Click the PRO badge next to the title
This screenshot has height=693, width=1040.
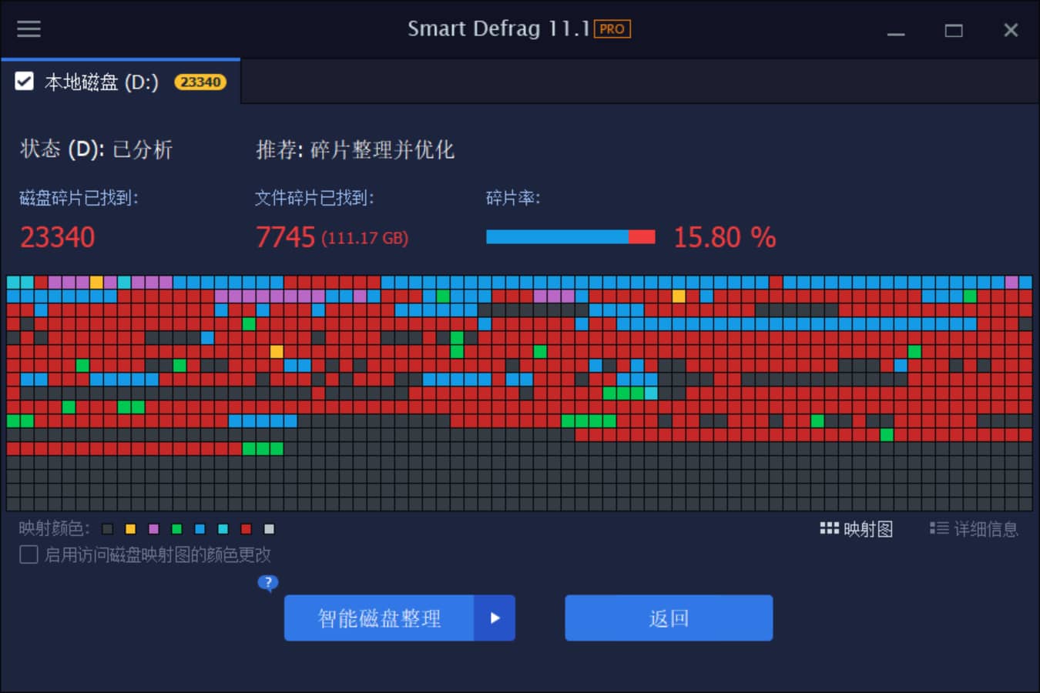point(612,29)
